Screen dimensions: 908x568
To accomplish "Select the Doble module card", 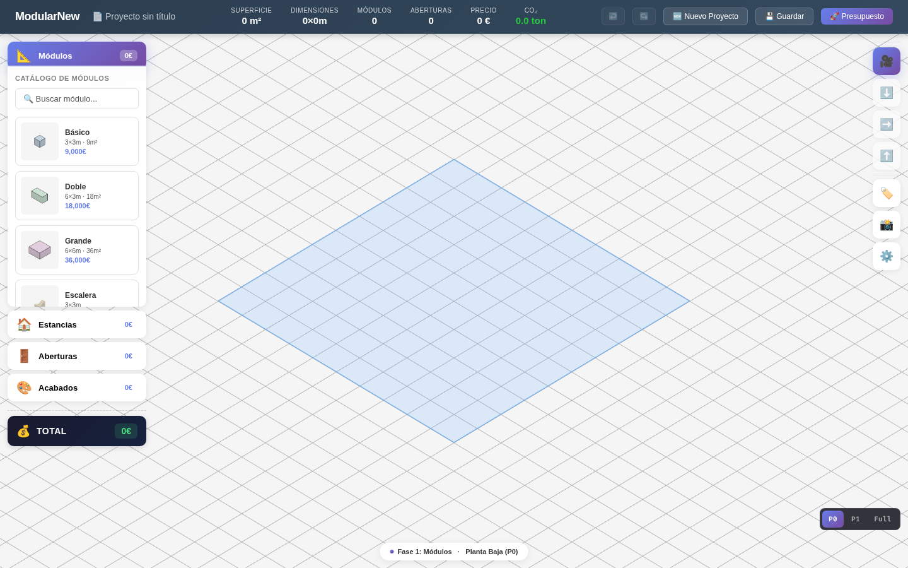I will [77, 196].
